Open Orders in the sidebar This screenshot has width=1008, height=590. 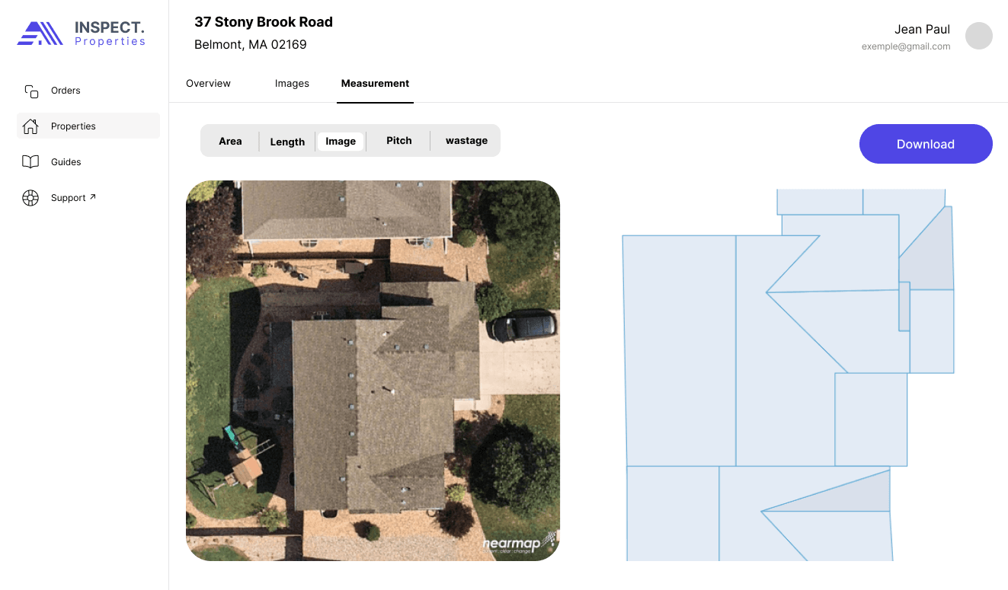pyautogui.click(x=66, y=91)
